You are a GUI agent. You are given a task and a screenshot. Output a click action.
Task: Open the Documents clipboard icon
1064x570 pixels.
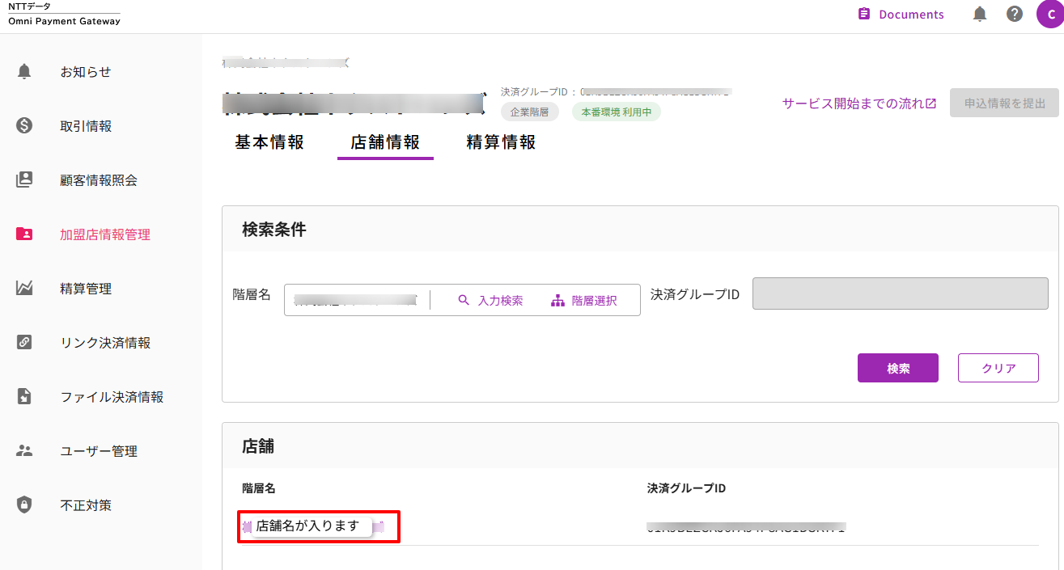pos(864,14)
